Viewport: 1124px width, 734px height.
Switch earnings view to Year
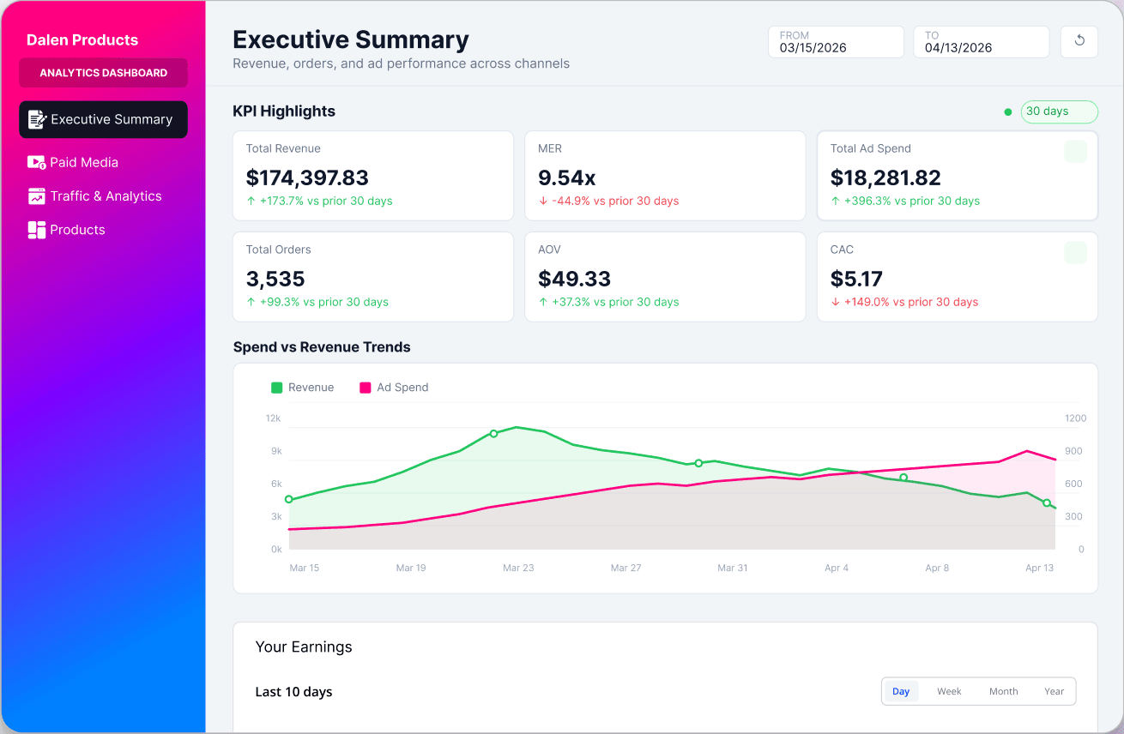pos(1055,691)
